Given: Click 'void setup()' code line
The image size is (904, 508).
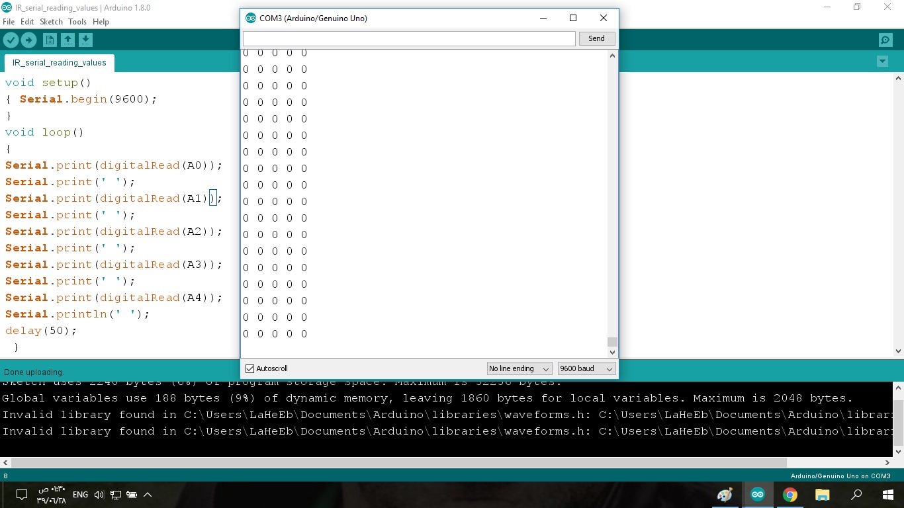Looking at the screenshot, I should (x=48, y=83).
